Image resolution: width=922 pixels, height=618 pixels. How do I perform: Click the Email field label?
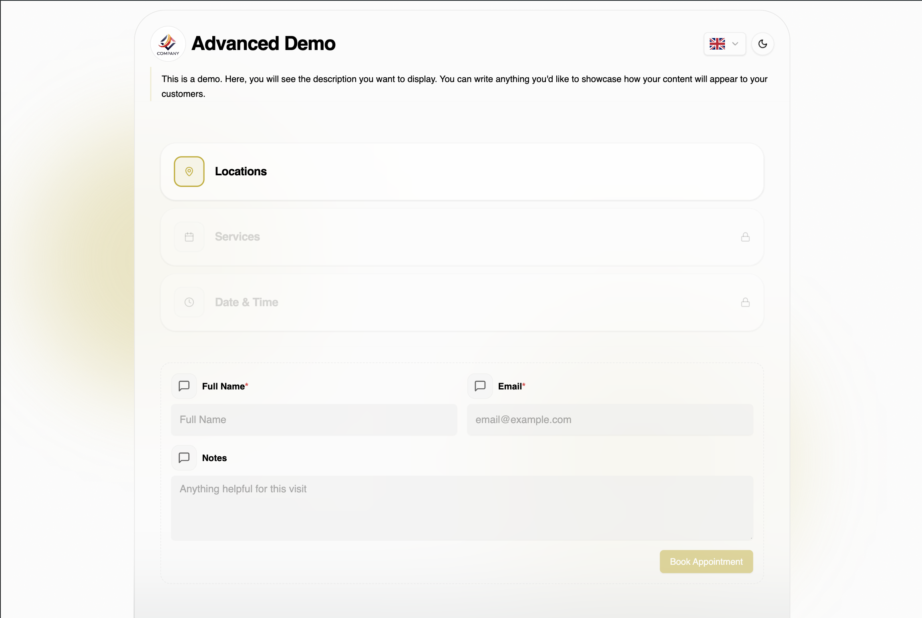pyautogui.click(x=511, y=386)
